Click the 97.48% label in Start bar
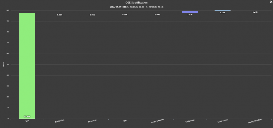The width and height of the screenshot is (273, 128). coord(27,117)
